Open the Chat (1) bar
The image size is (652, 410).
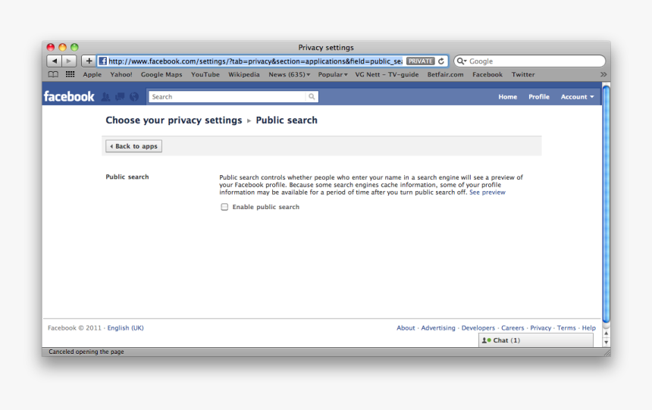point(535,340)
